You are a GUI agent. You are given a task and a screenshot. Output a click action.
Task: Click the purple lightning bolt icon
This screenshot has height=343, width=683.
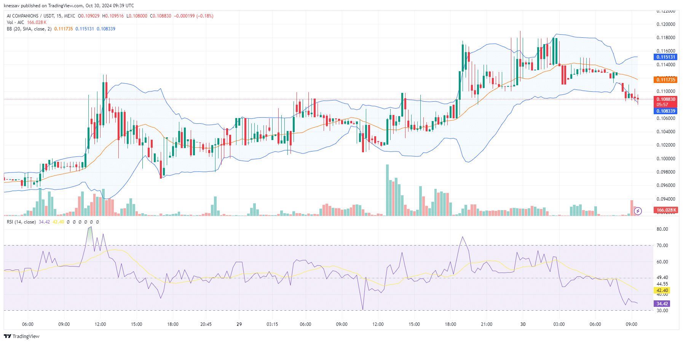click(x=638, y=211)
